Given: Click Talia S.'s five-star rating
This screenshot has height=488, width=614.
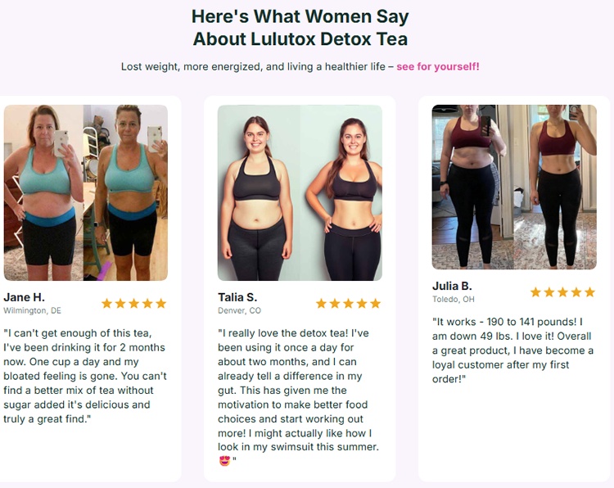Looking at the screenshot, I should pyautogui.click(x=348, y=304).
